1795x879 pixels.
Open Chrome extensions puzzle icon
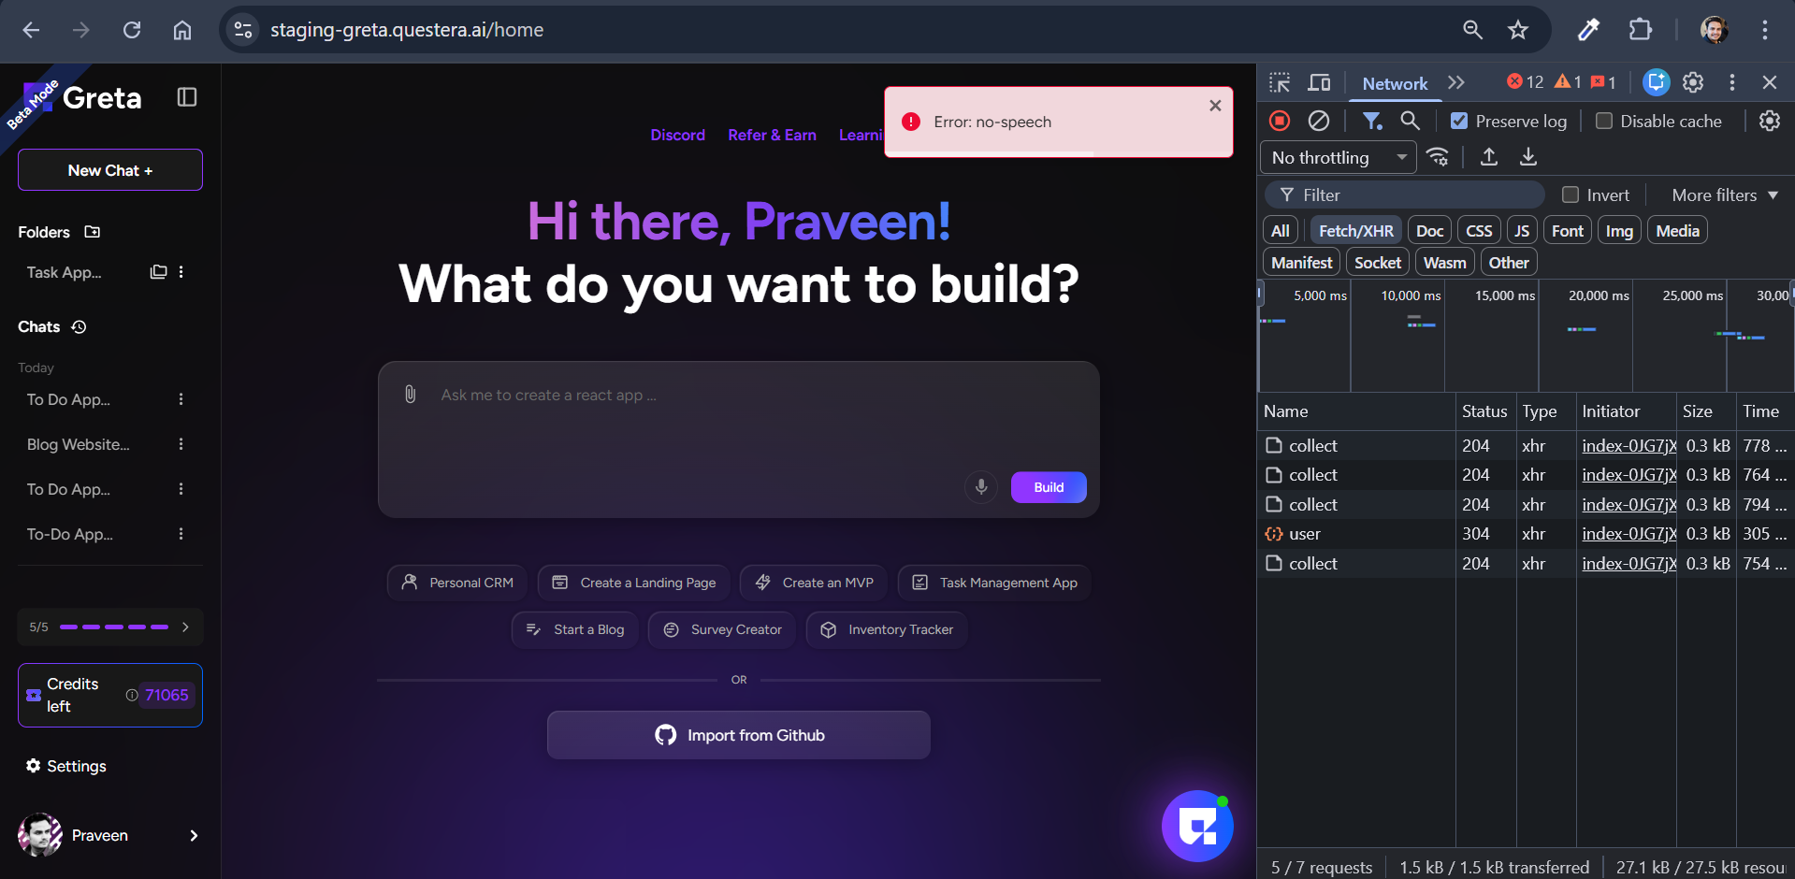1641,30
